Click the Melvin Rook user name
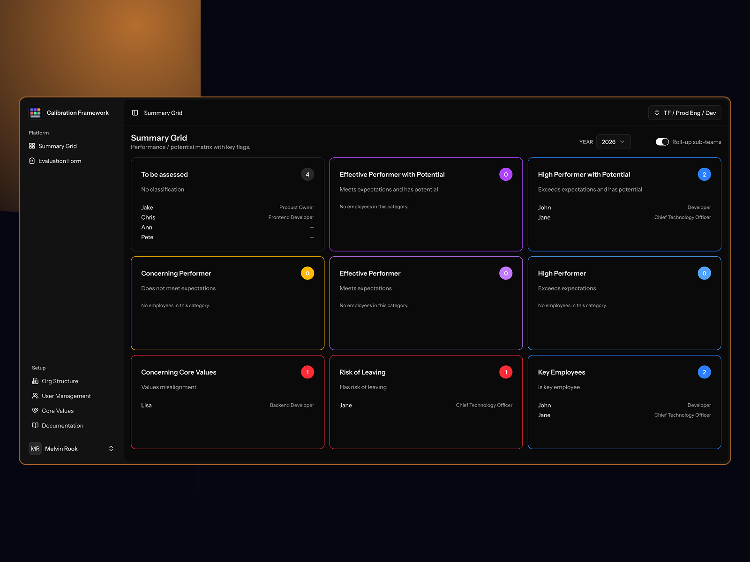Screen dimensions: 750x562 (x=61, y=449)
